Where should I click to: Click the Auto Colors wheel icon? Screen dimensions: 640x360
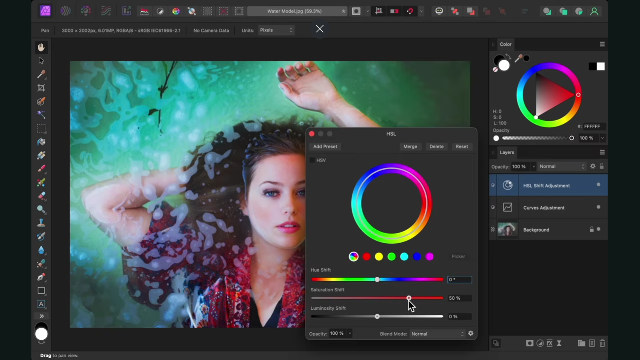(x=176, y=11)
